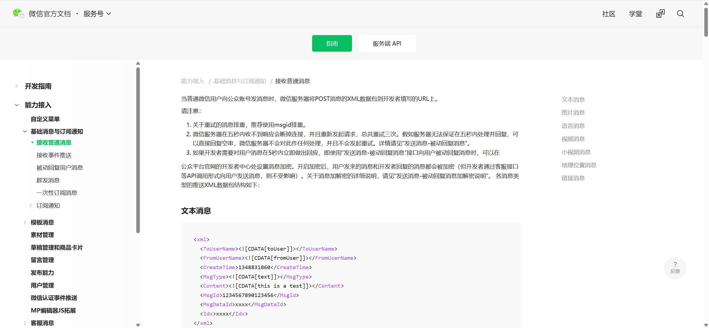709x328 pixels.
Task: Click sidebar scrollbar up arrow
Action: coord(138,63)
